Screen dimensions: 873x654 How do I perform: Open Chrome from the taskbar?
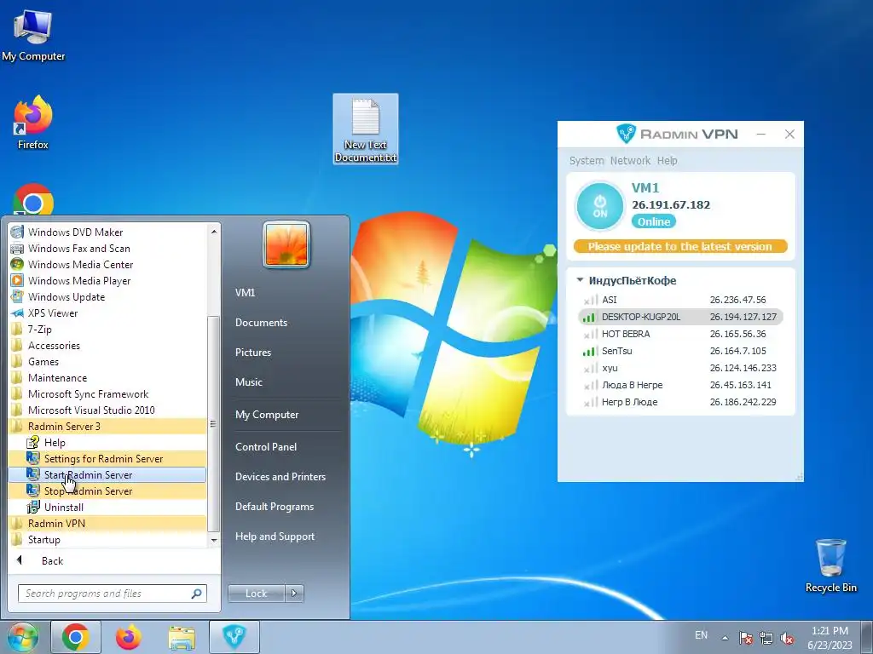point(76,637)
